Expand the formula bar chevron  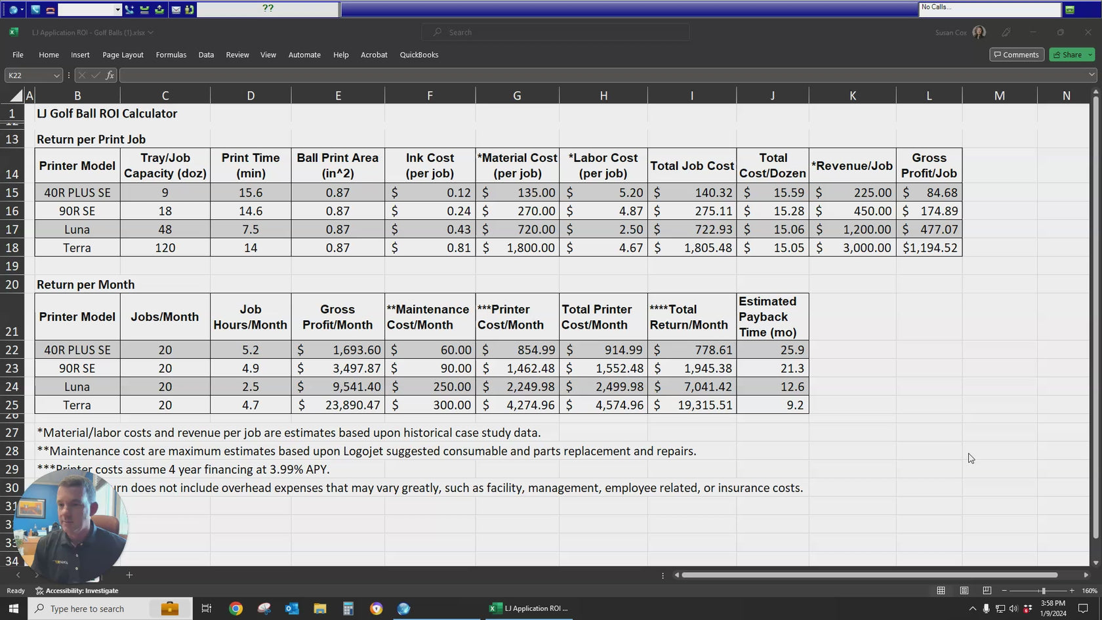point(1092,75)
